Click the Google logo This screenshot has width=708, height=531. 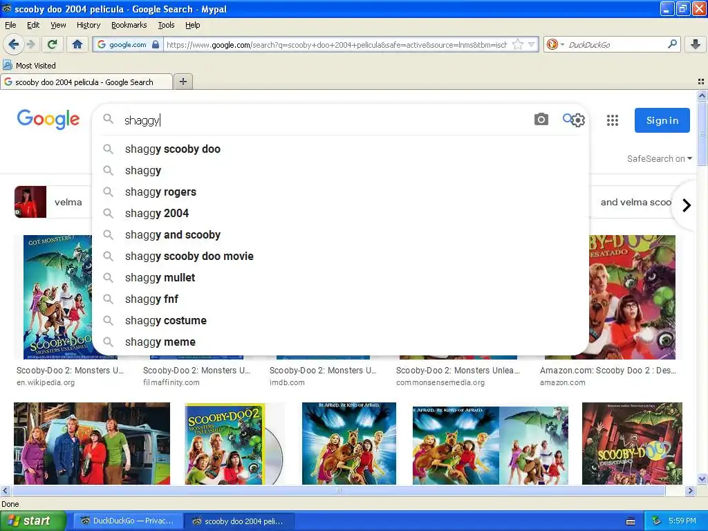click(x=48, y=119)
